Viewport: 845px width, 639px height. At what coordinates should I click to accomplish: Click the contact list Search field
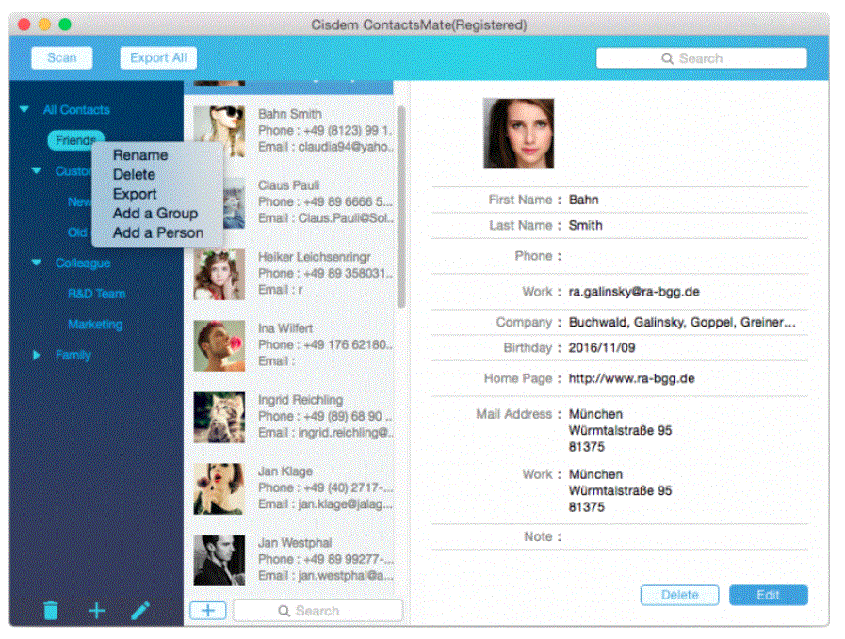[x=318, y=611]
